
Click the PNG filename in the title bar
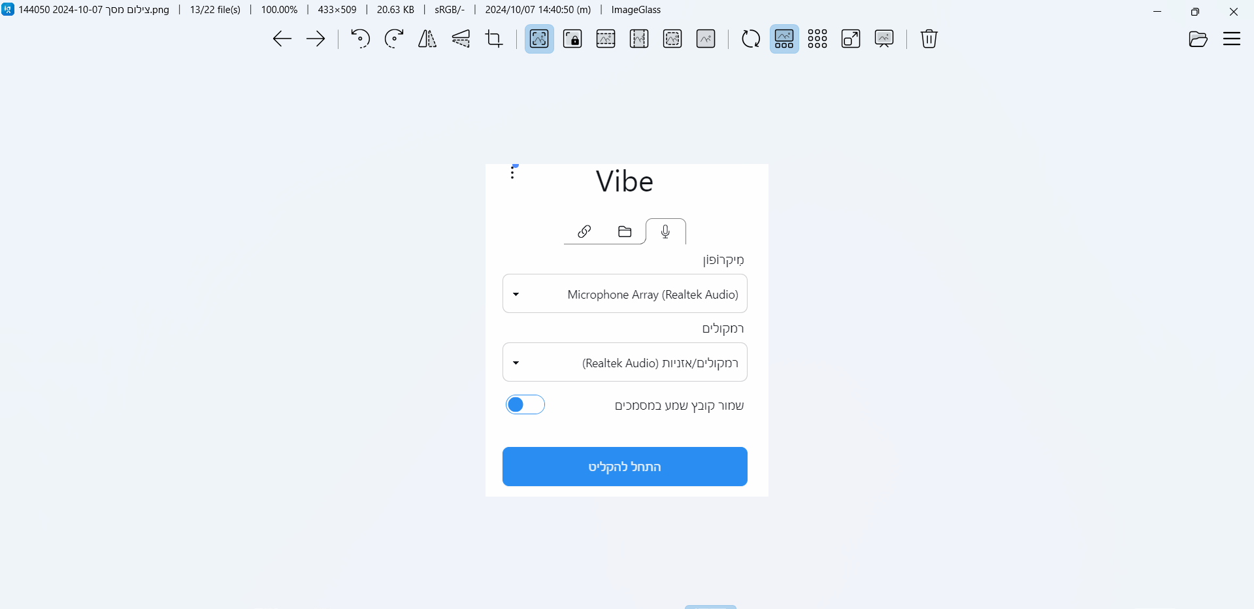(94, 10)
